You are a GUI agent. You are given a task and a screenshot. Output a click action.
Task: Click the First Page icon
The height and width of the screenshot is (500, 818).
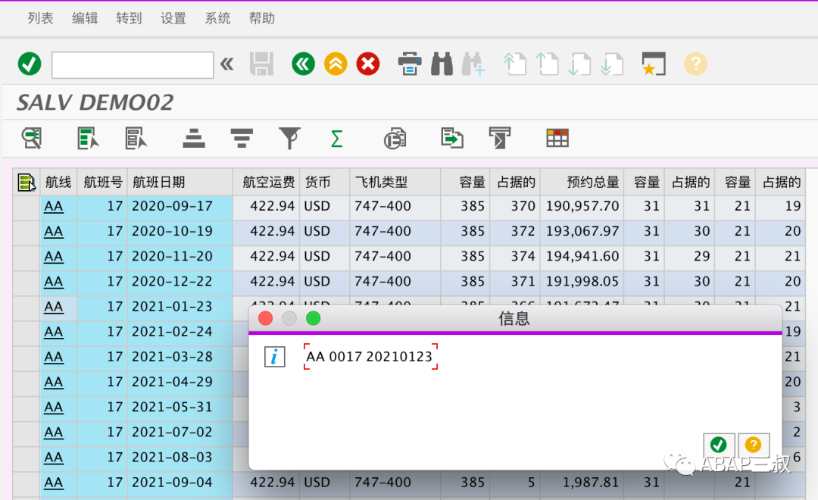pyautogui.click(x=514, y=64)
